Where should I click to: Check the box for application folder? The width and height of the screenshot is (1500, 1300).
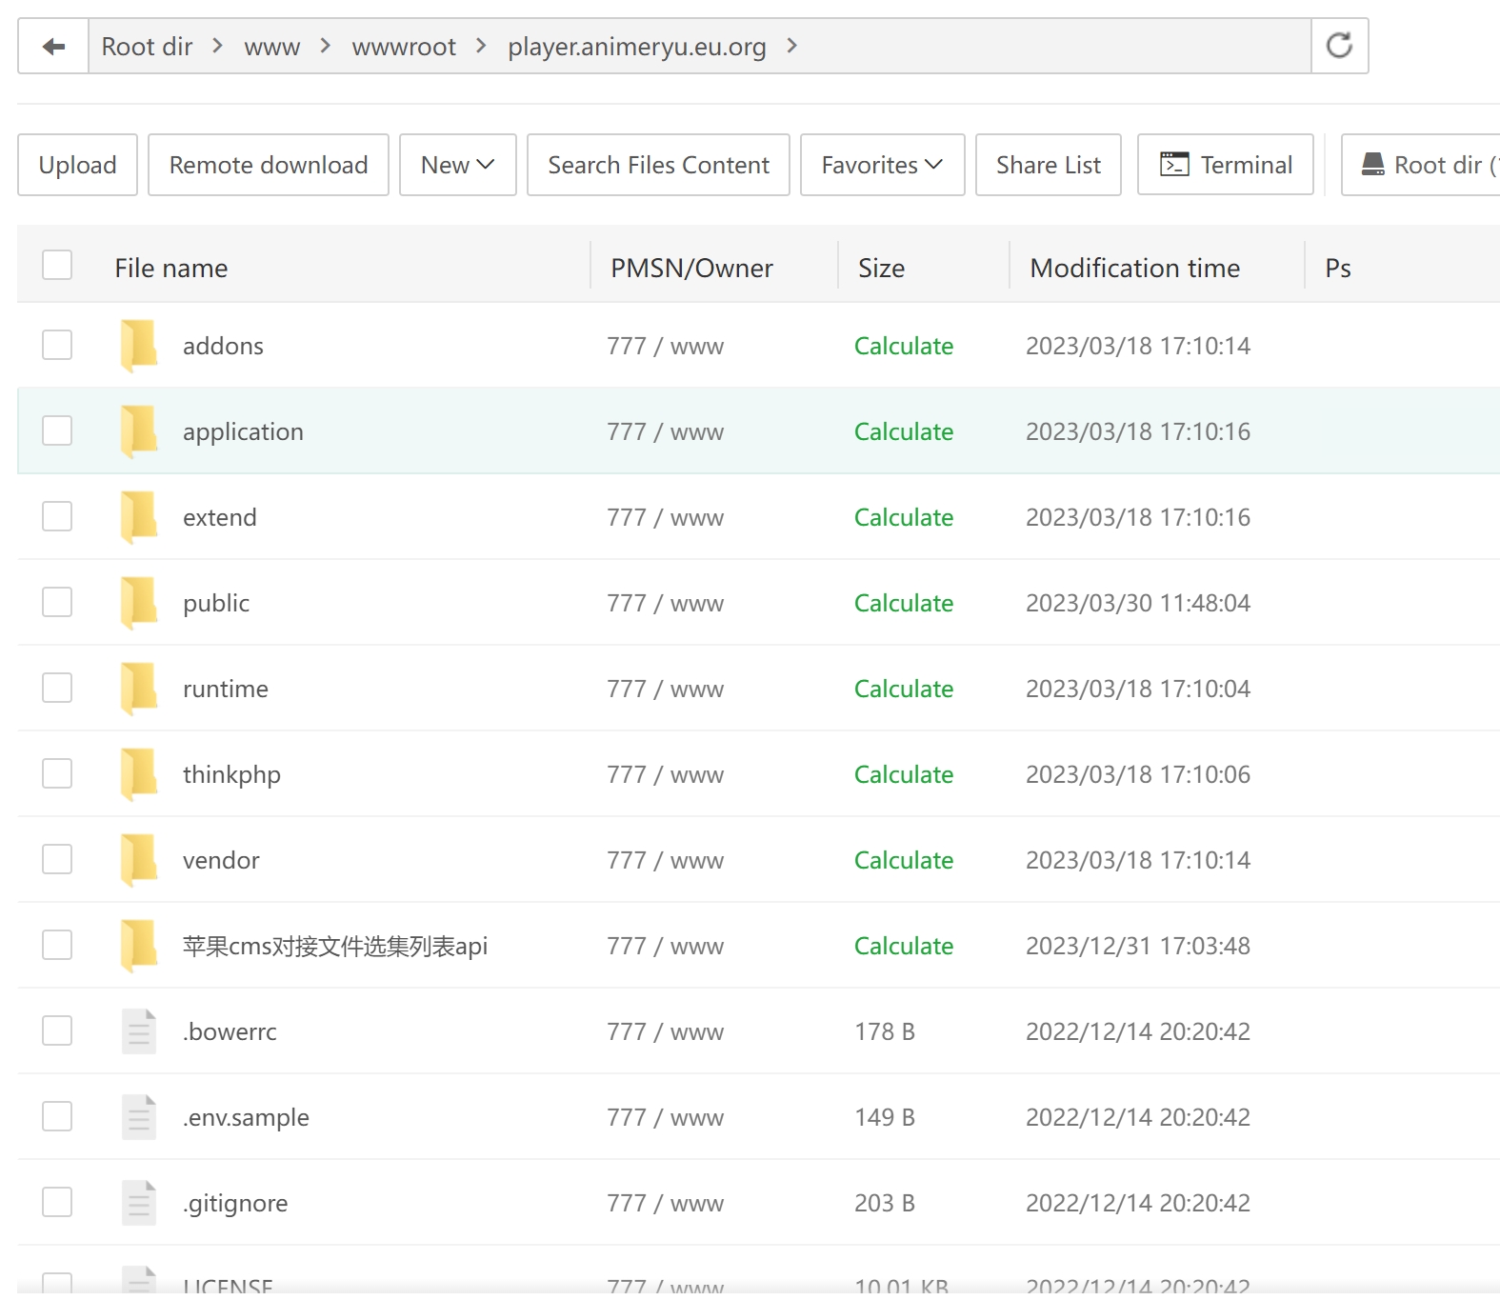(57, 430)
